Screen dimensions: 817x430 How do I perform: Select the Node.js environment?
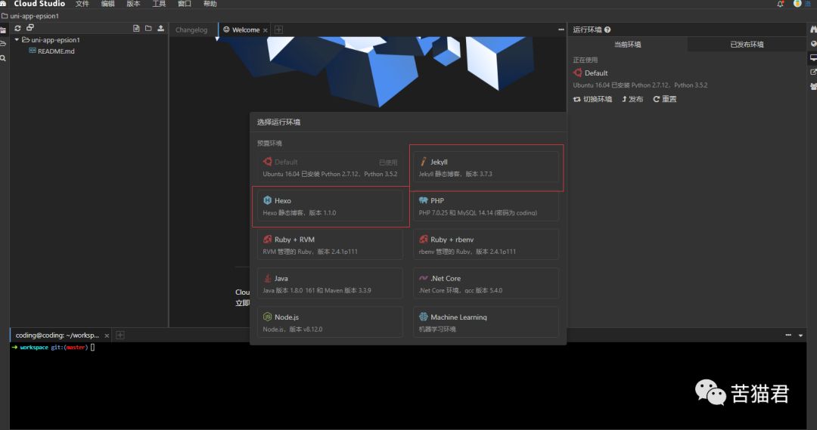330,322
